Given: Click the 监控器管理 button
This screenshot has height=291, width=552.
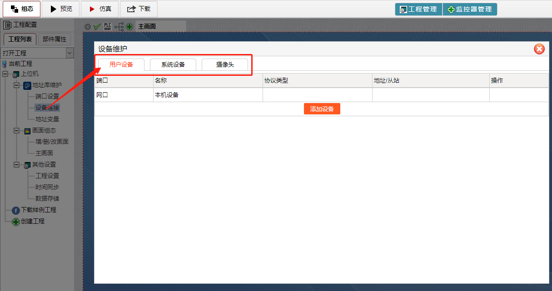Looking at the screenshot, I should pyautogui.click(x=470, y=9).
